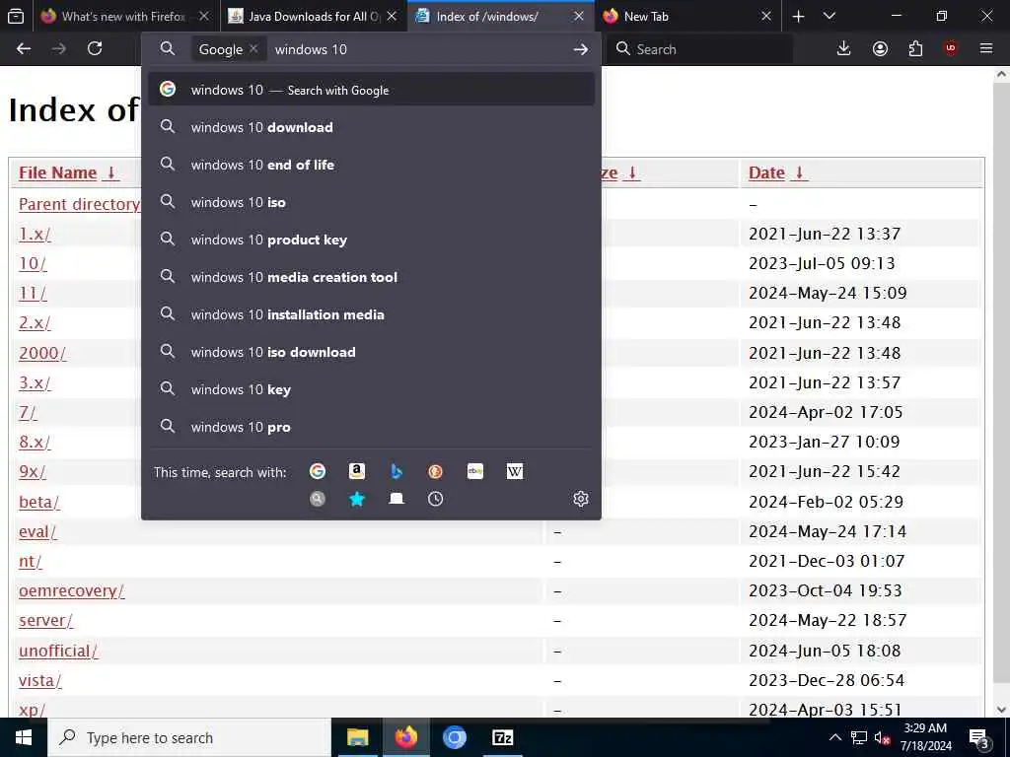Click the go arrow in address bar
Screen dimensions: 1010x757
tap(580, 49)
